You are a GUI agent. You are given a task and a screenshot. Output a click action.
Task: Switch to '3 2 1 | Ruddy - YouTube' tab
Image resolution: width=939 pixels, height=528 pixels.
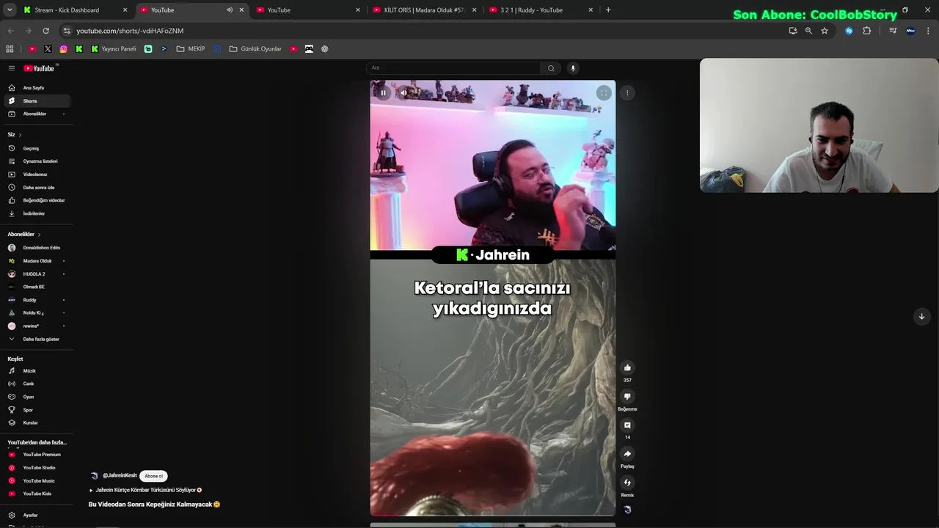coord(541,10)
